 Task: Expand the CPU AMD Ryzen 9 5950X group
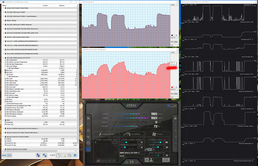[3, 12]
